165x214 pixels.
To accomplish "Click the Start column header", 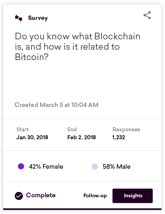I will point(23,129).
